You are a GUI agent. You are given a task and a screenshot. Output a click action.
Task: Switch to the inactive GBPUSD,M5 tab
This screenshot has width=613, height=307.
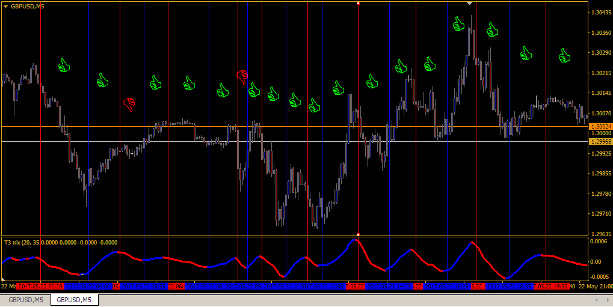pos(26,300)
